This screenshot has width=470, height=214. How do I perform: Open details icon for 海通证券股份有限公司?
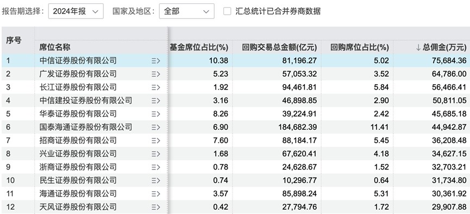pos(156,193)
